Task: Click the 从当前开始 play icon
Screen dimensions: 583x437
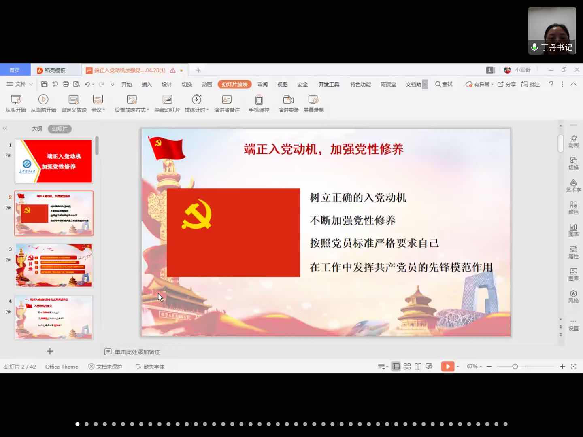Action: coord(43,100)
